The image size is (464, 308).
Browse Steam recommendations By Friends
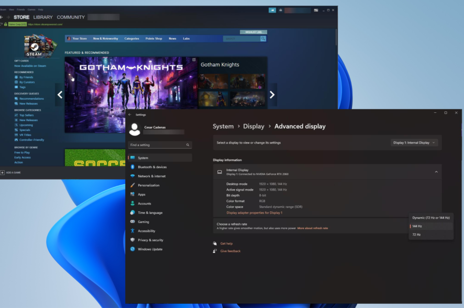click(26, 77)
